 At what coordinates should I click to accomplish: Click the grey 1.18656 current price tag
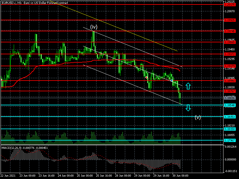230,98
